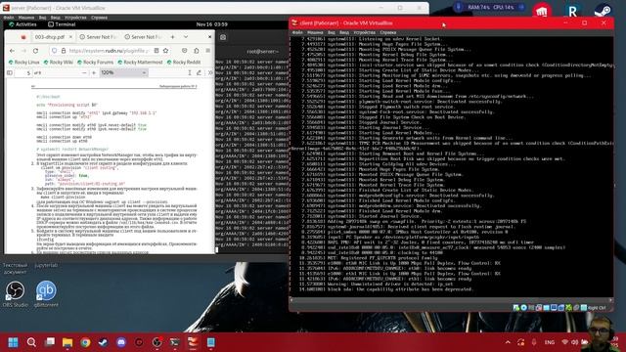
Task: Click the GNOME clock Nov 16 03:59
Action: (x=212, y=24)
